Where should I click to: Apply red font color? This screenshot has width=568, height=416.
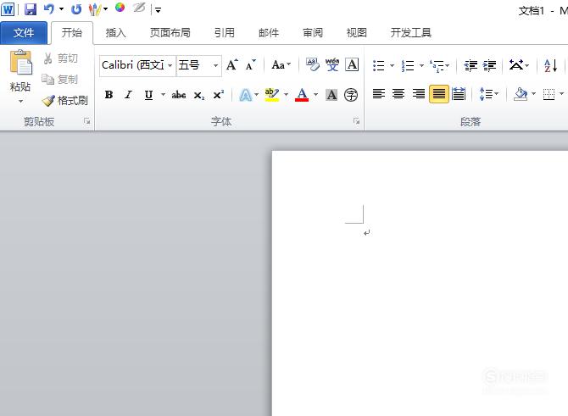(302, 95)
